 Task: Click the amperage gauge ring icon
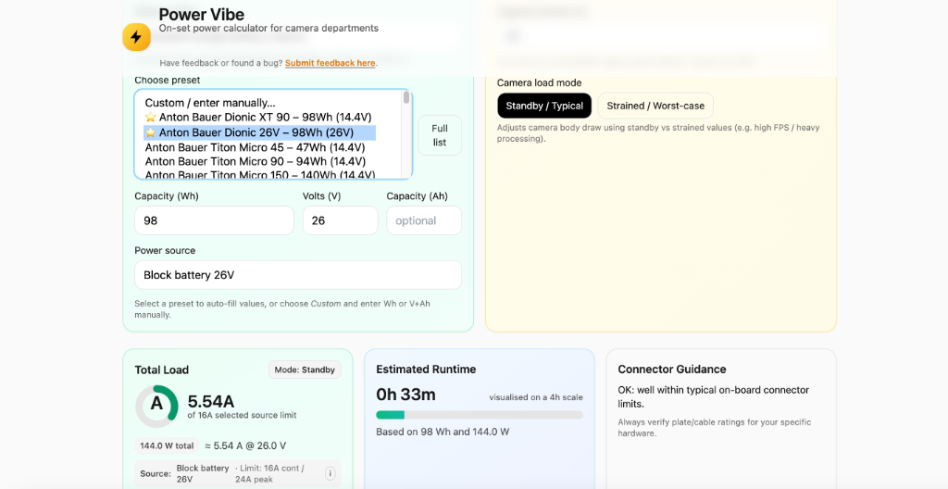pyautogui.click(x=156, y=407)
